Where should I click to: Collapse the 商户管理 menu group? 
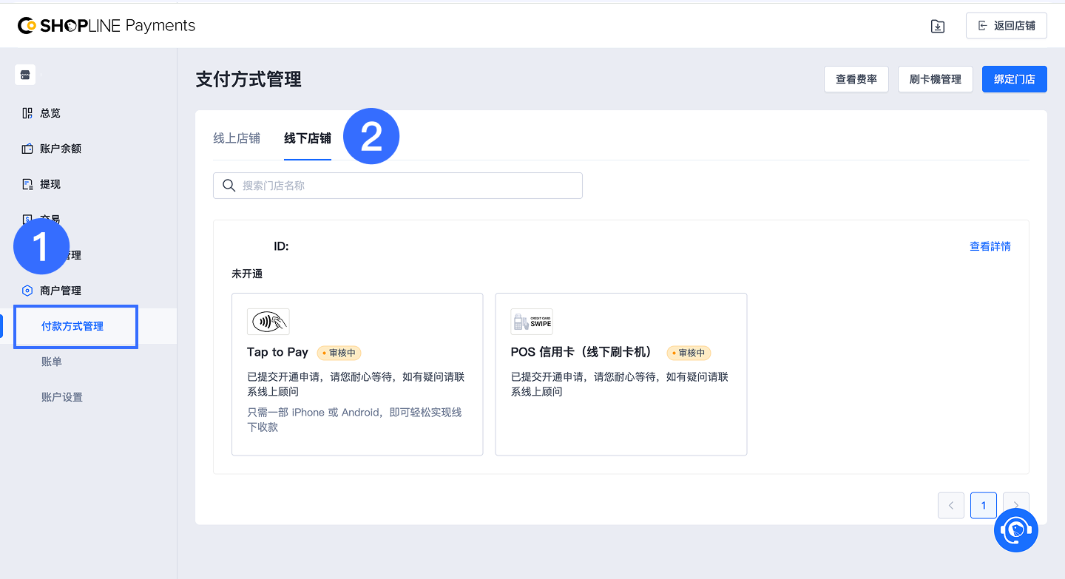coord(61,291)
